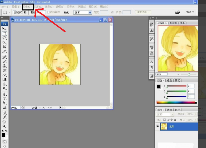The image size is (206, 148).
Task: Open the 工作区 workspace dropdown
Action: click(x=189, y=12)
